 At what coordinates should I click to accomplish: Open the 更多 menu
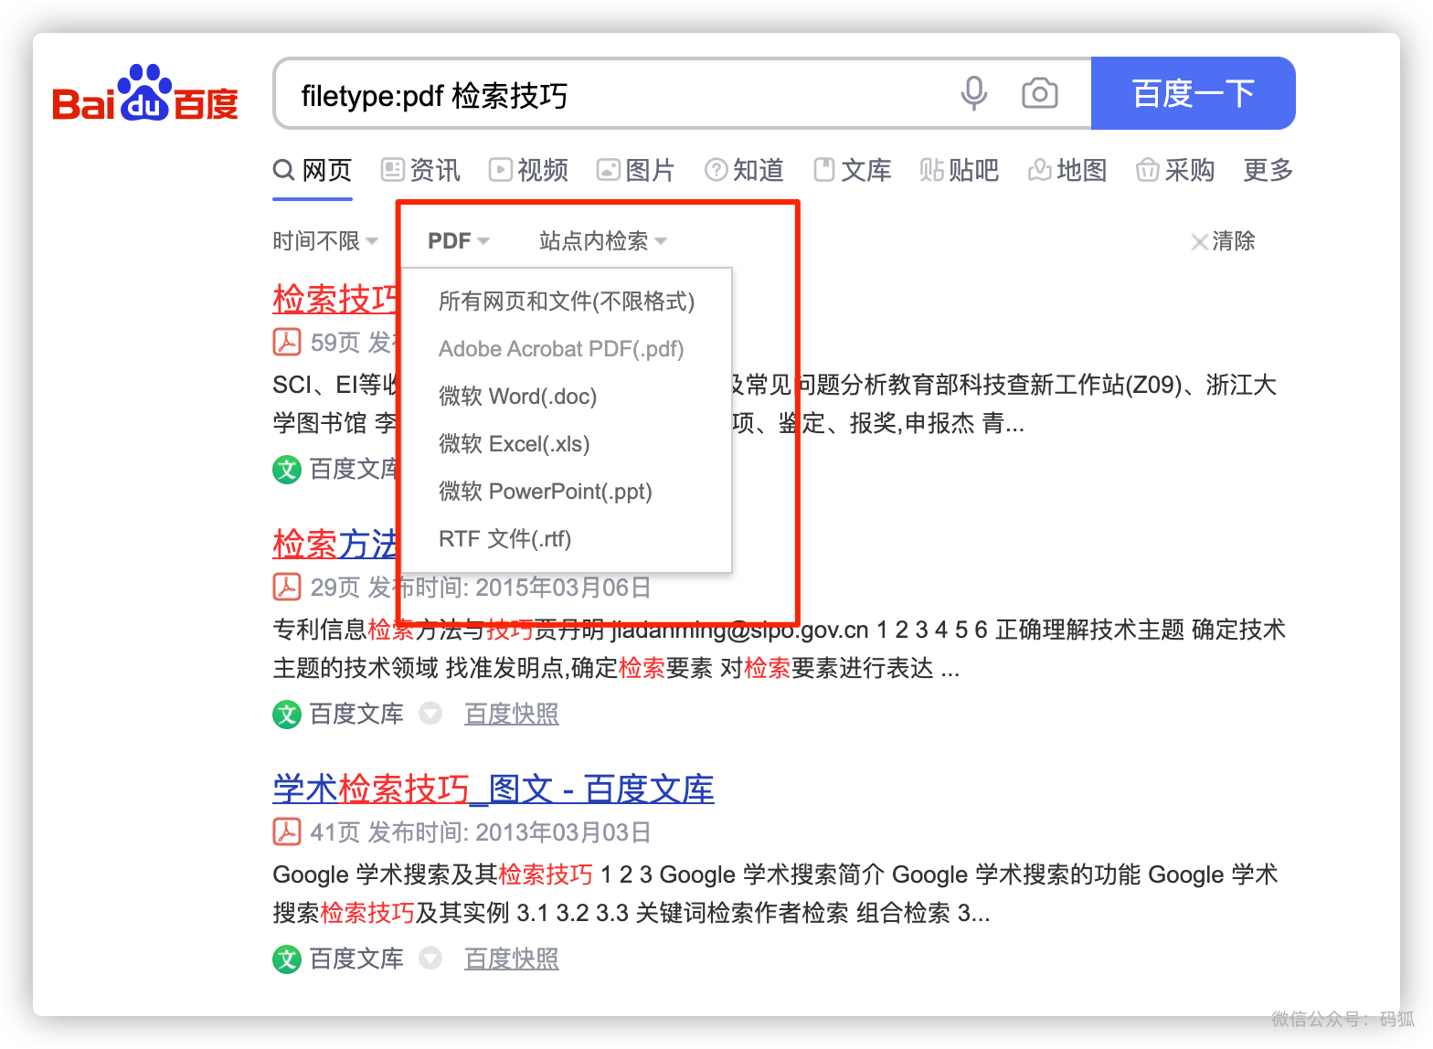(1268, 170)
